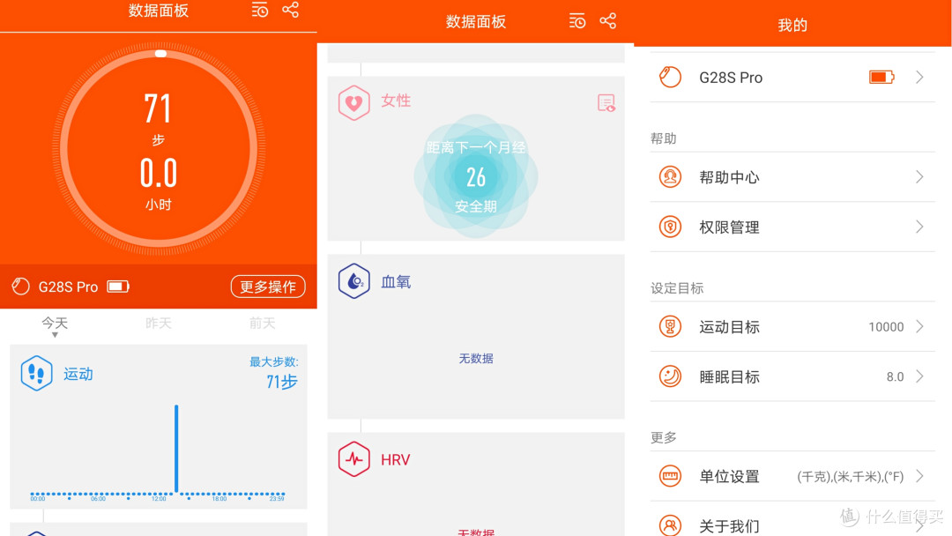This screenshot has width=952, height=536.
Task: Open the 单位设置 entry
Action: (792, 476)
